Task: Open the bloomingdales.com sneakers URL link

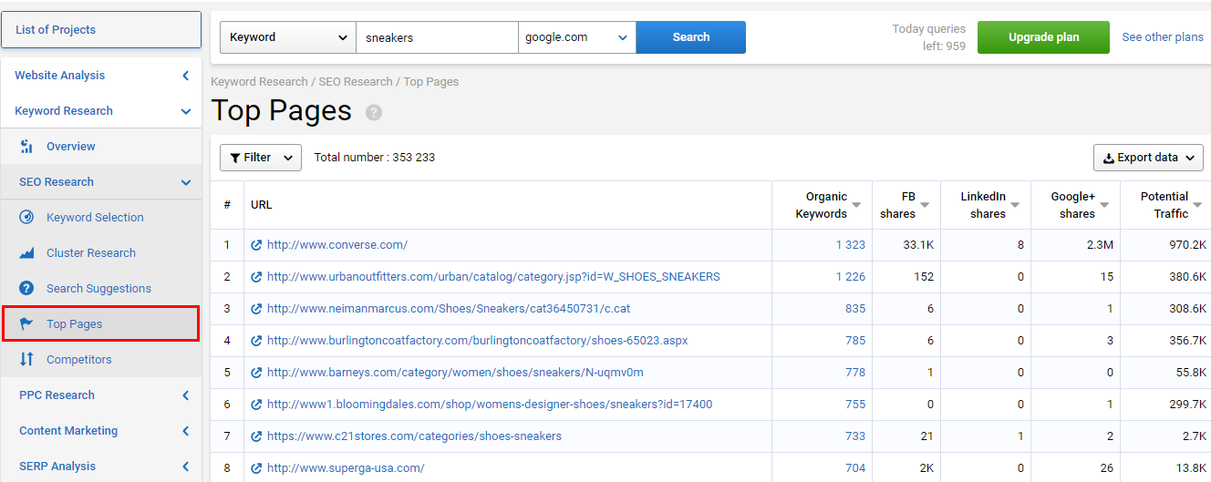Action: pyautogui.click(x=490, y=405)
